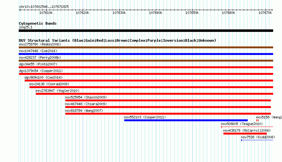Select the thin blue nsv7538 line
This screenshot has height=162, width=282.
[257, 140]
